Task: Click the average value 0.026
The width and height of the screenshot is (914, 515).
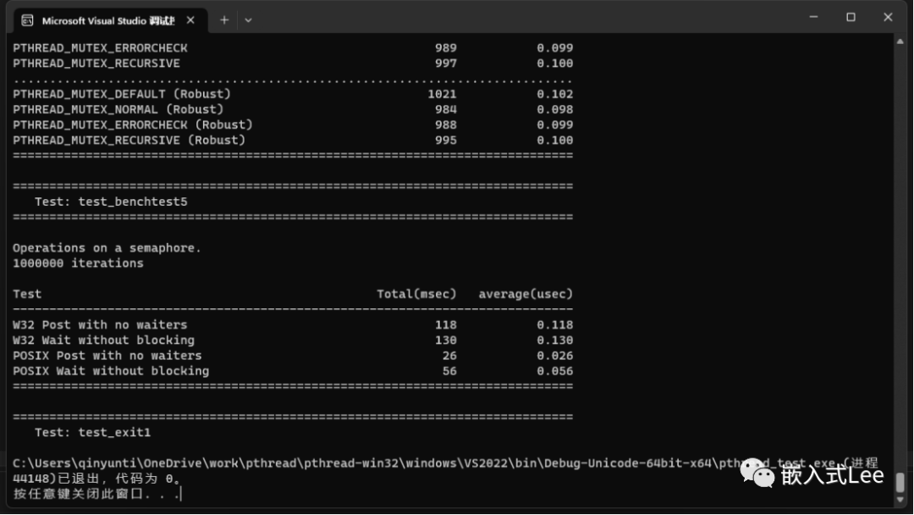Action: (555, 356)
